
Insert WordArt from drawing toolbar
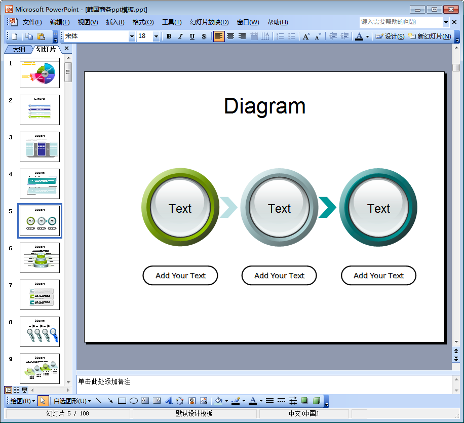[x=169, y=401]
